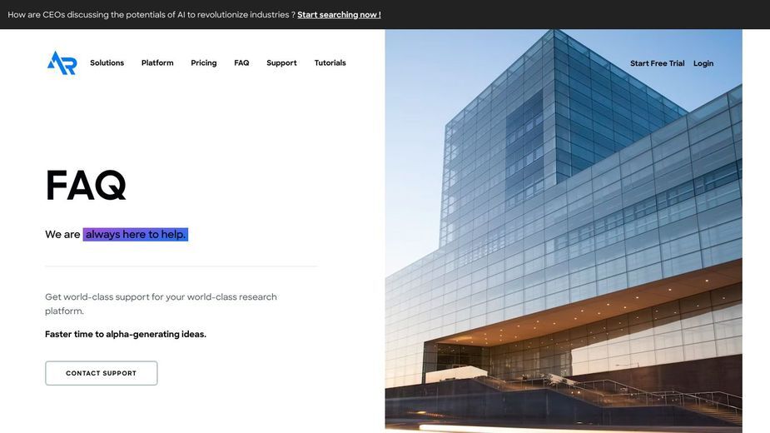Click the Start searching now! banner link
Image resolution: width=770 pixels, height=433 pixels.
339,15
